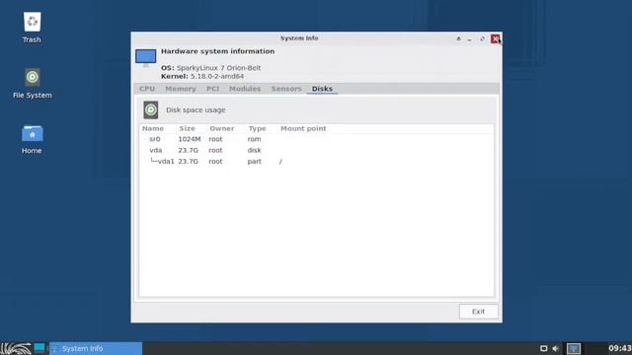Open the Home folder desktop icon
The height and width of the screenshot is (355, 632).
tap(32, 139)
